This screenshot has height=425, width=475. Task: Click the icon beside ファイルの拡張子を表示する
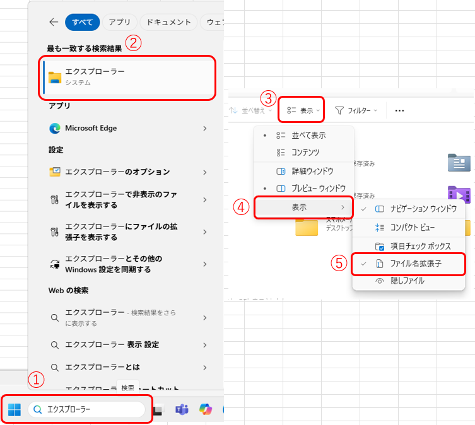[x=54, y=232]
